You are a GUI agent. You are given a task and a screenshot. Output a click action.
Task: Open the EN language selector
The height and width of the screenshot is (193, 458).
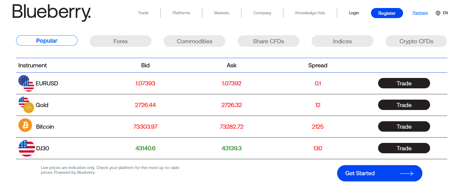pos(445,13)
